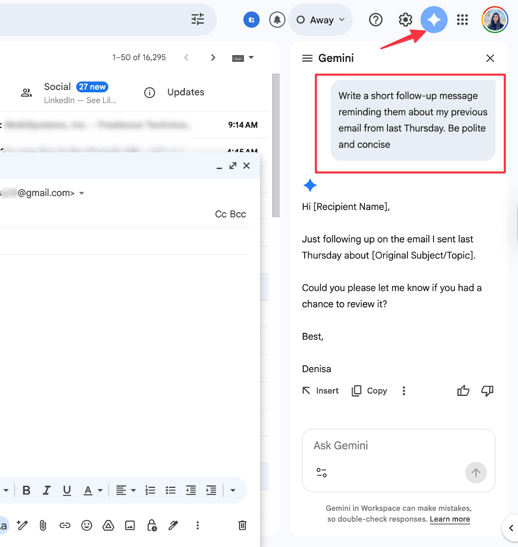Open the account profile picture

[x=495, y=19]
